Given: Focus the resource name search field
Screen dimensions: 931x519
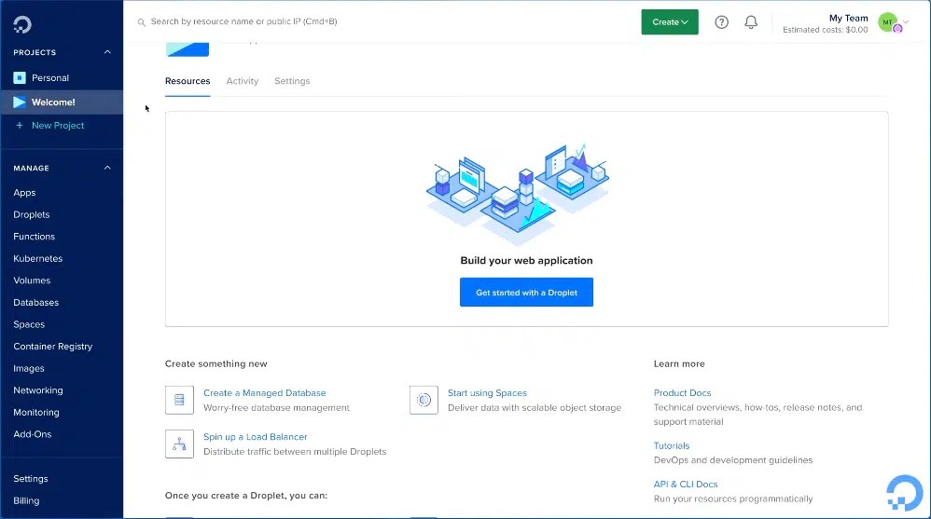Looking at the screenshot, I should tap(244, 21).
